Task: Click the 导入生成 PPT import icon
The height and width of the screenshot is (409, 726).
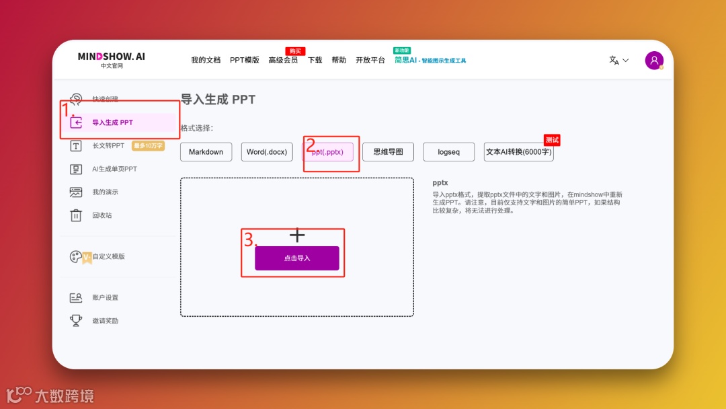Action: (x=76, y=122)
